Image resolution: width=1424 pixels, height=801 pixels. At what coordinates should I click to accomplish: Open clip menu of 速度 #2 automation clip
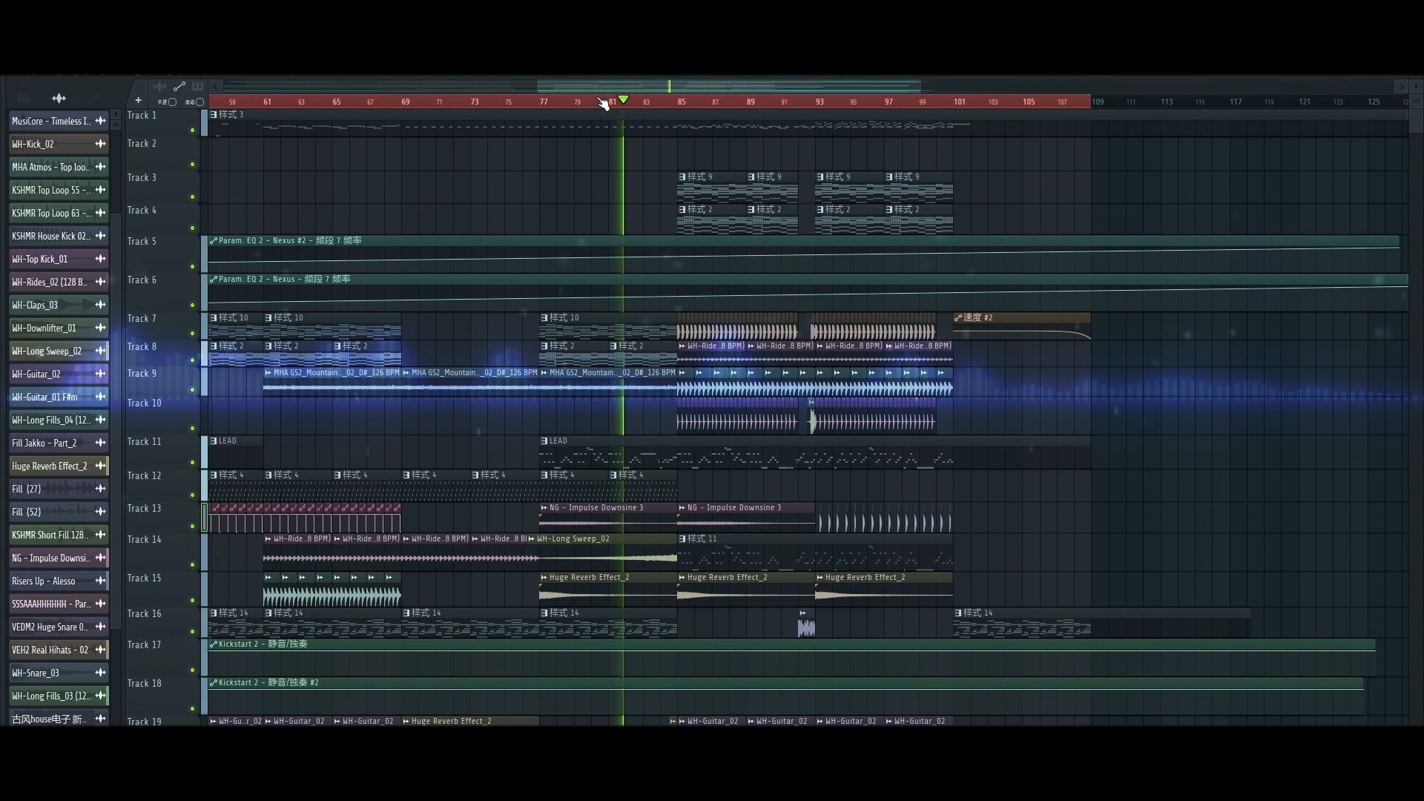pyautogui.click(x=958, y=318)
